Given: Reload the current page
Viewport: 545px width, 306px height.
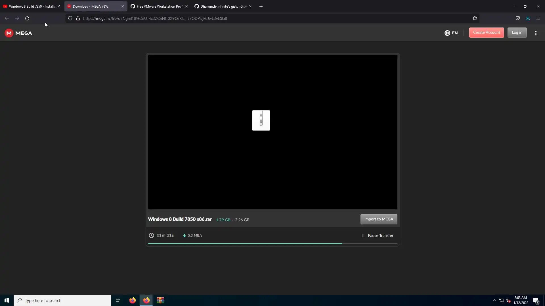Looking at the screenshot, I should coord(27,18).
